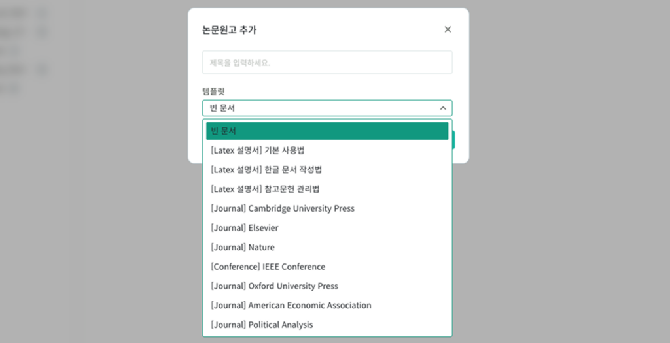Click the 제목을 입력하세요 title input field

pyautogui.click(x=326, y=63)
